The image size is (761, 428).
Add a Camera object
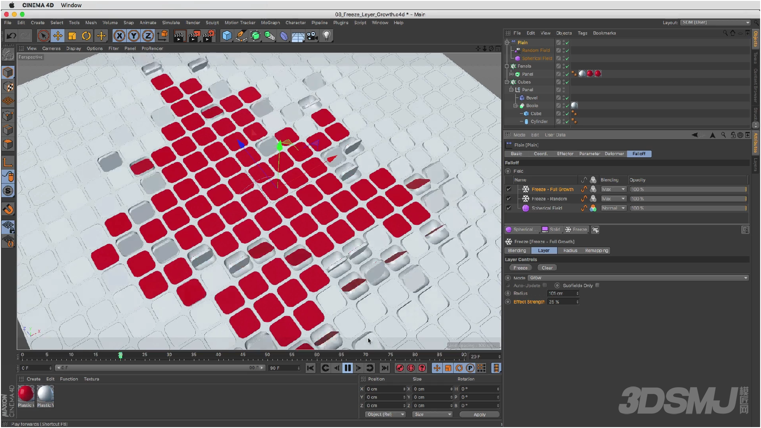(312, 36)
